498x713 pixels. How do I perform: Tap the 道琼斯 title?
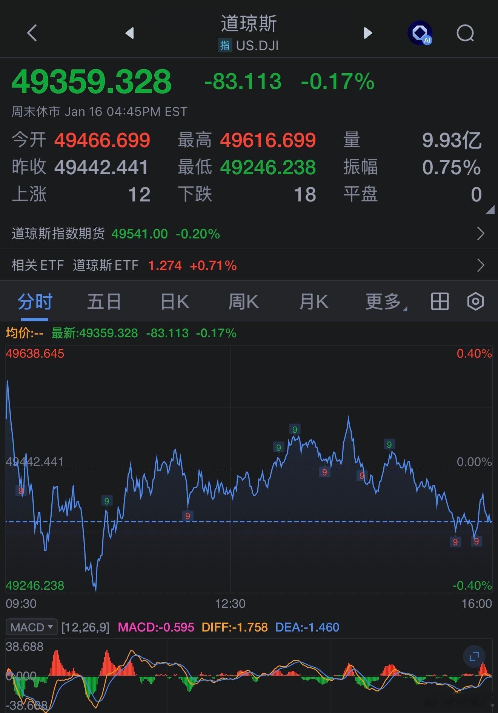tap(249, 23)
